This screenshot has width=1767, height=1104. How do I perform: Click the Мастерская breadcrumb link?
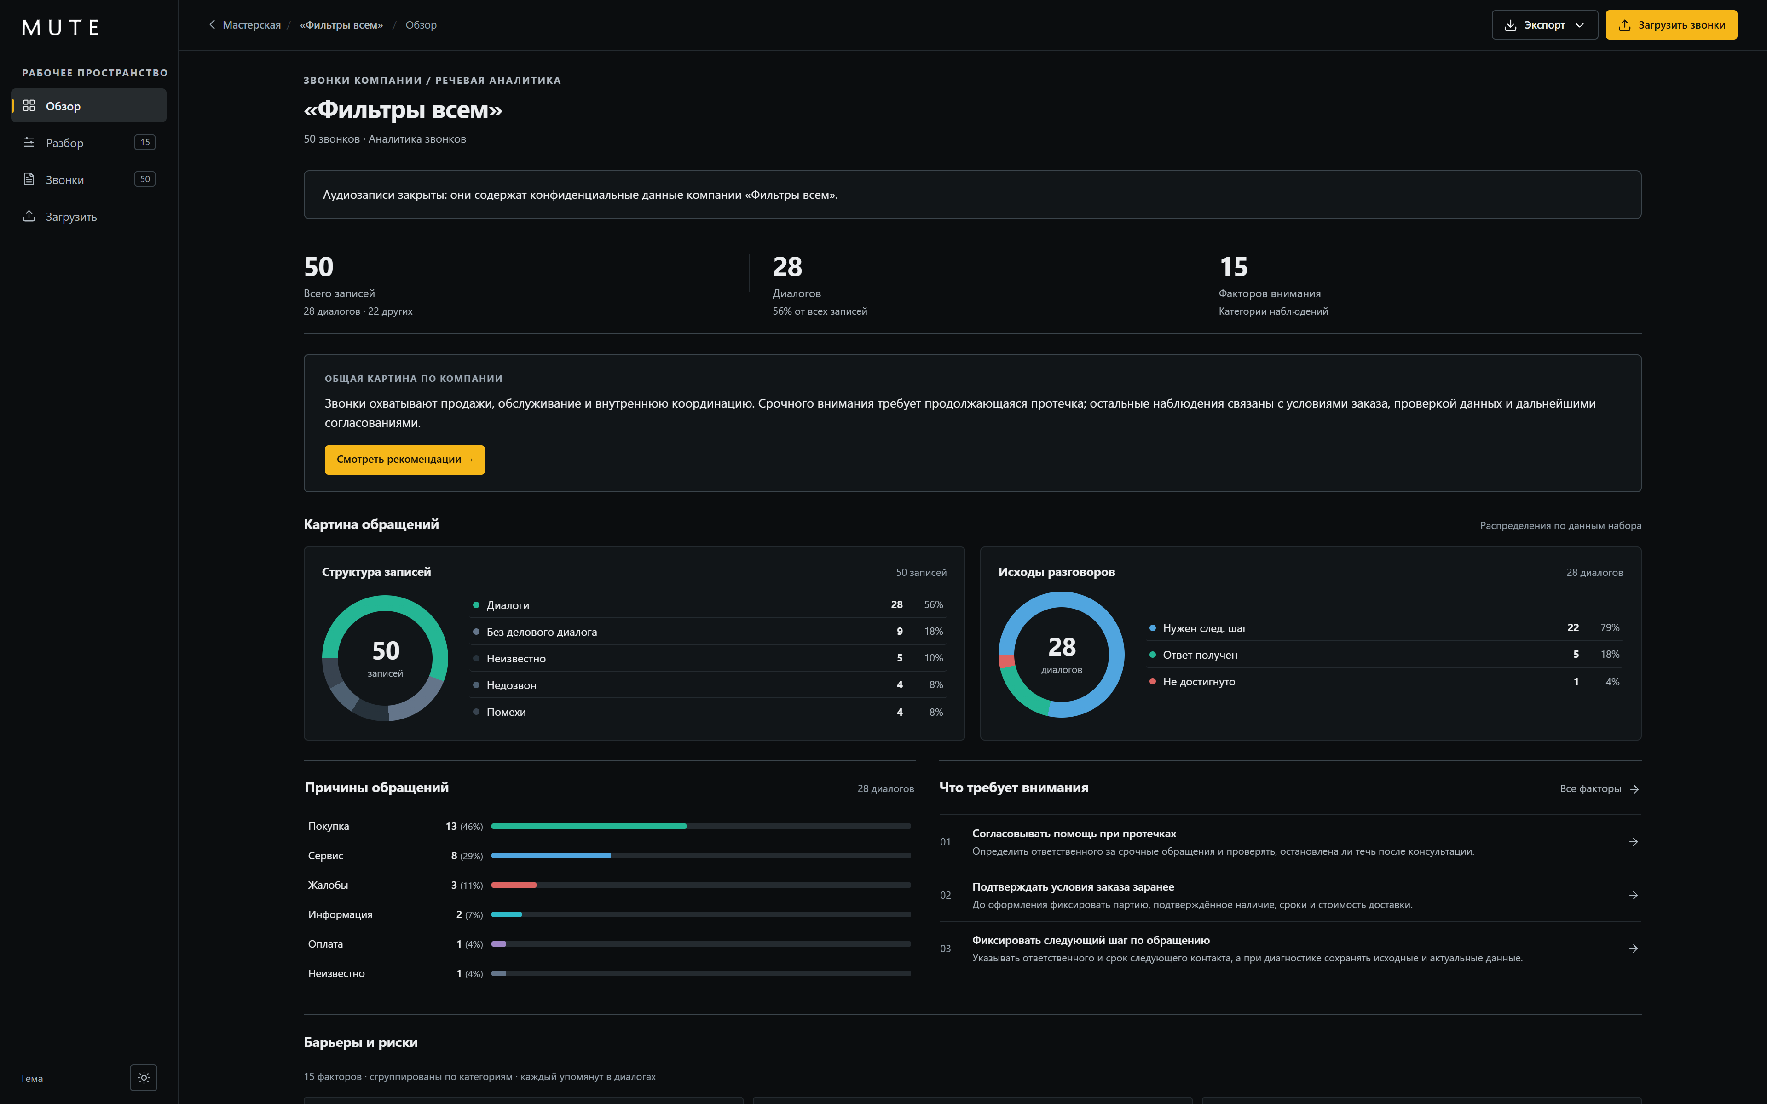click(x=251, y=25)
